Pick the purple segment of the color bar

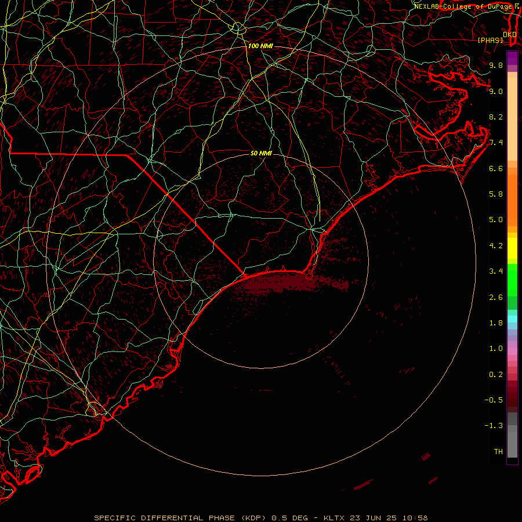(x=512, y=58)
